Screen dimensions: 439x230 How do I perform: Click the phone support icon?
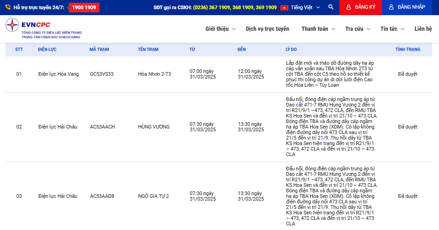(x=9, y=7)
